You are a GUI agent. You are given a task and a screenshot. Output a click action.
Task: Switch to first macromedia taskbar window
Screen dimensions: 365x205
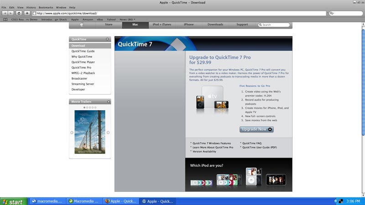[47, 201]
